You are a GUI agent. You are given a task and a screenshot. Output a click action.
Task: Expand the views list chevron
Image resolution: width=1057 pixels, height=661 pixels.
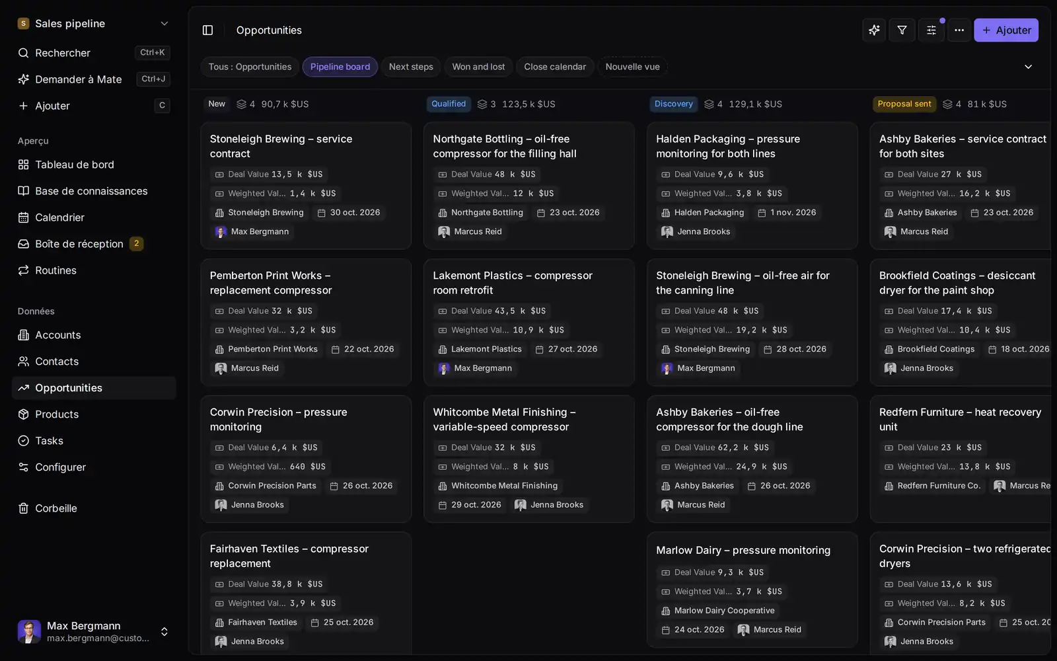pyautogui.click(x=1028, y=67)
